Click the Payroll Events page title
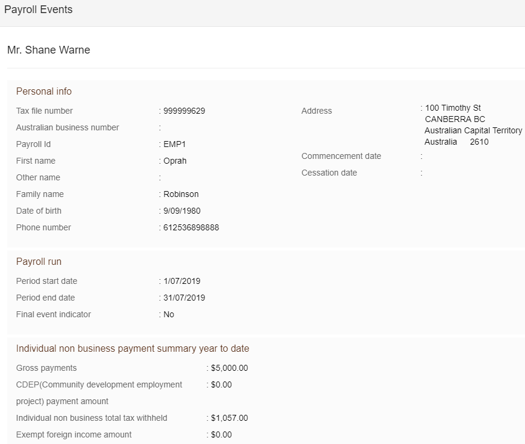Viewport: 525px width, 444px height. 38,10
